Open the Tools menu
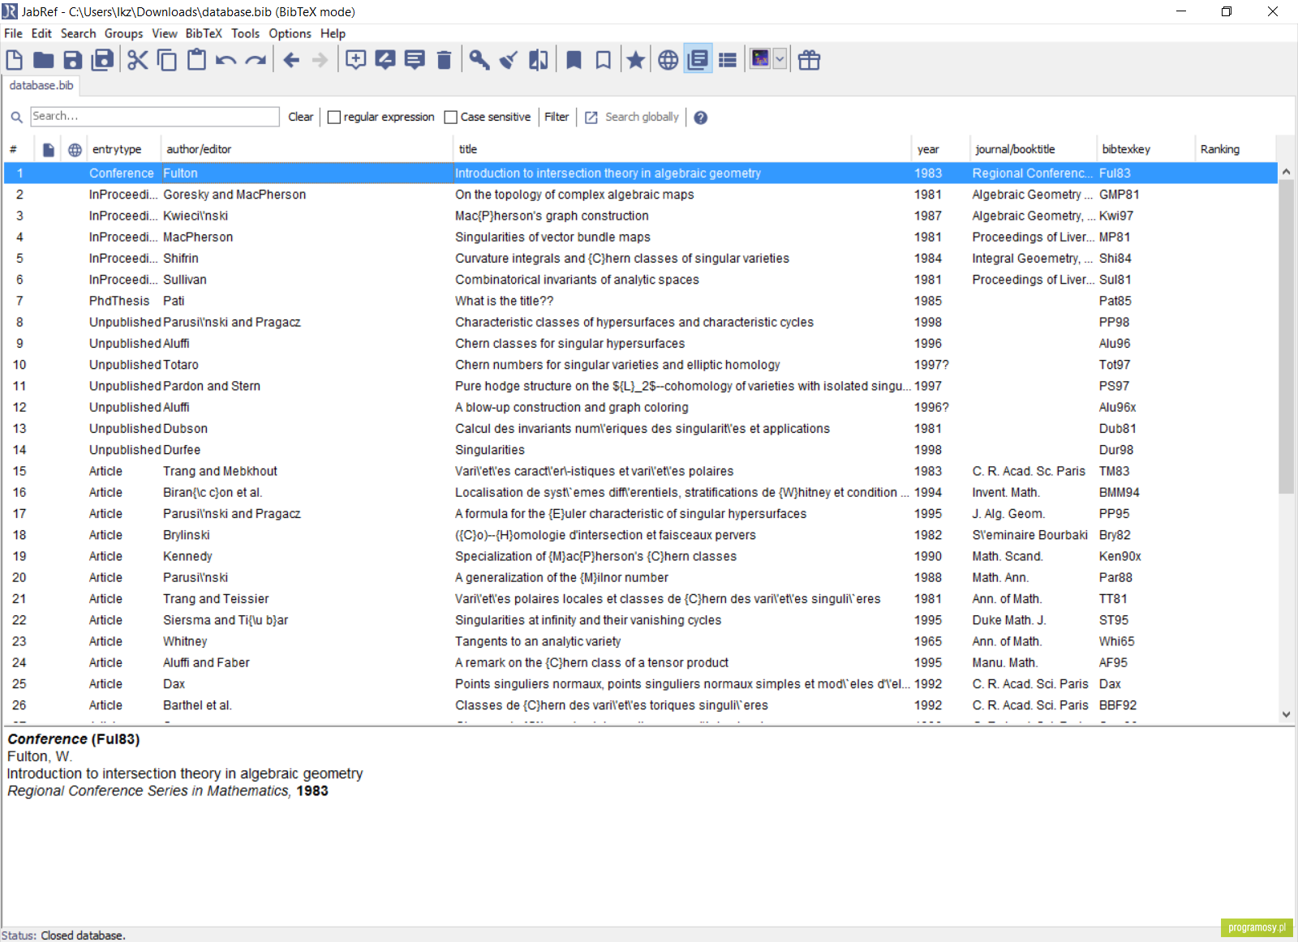The width and height of the screenshot is (1298, 942). click(x=245, y=33)
